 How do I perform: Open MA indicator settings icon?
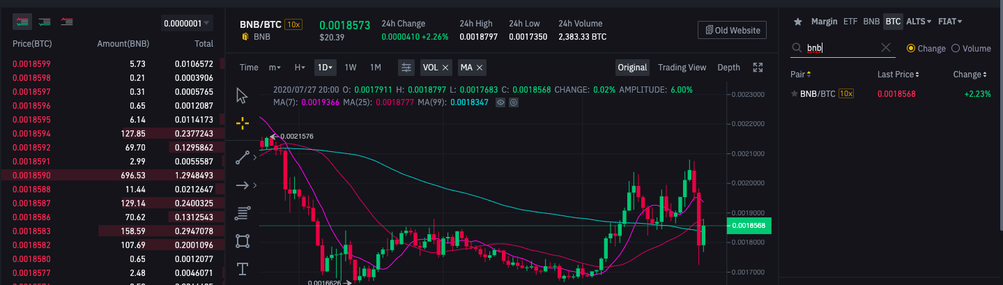point(514,102)
